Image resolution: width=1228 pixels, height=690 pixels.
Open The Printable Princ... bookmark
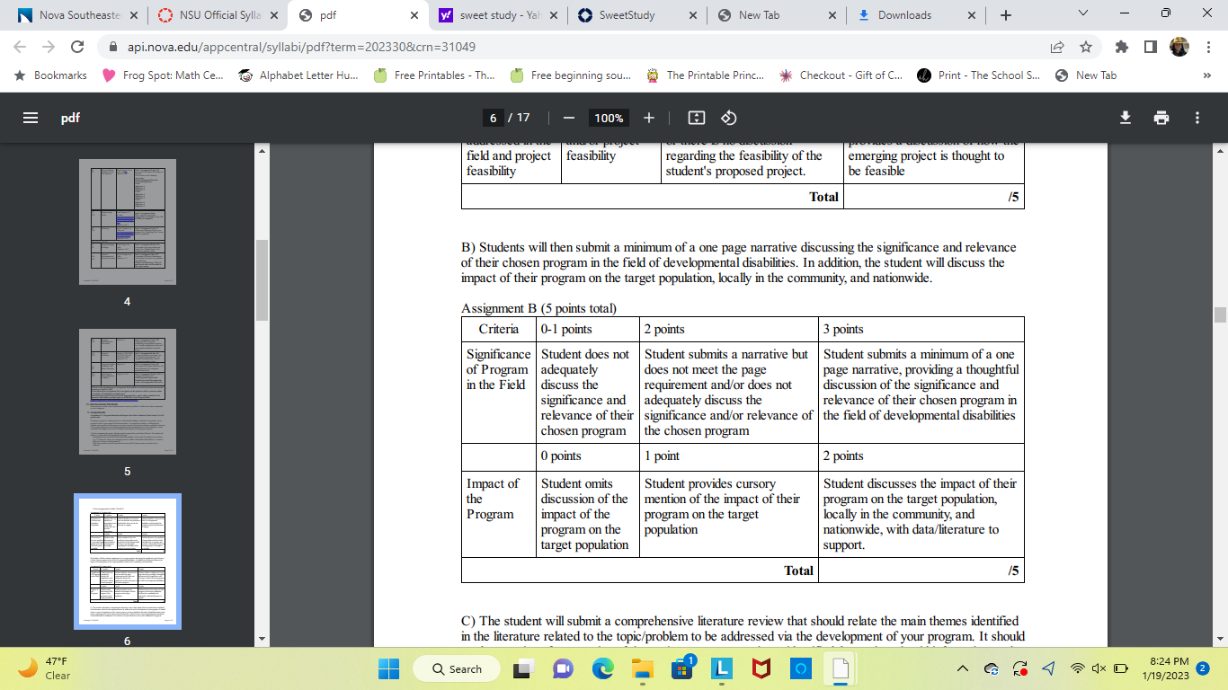tap(706, 75)
